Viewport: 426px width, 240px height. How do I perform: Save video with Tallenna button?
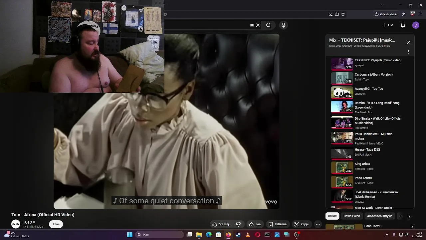278,224
